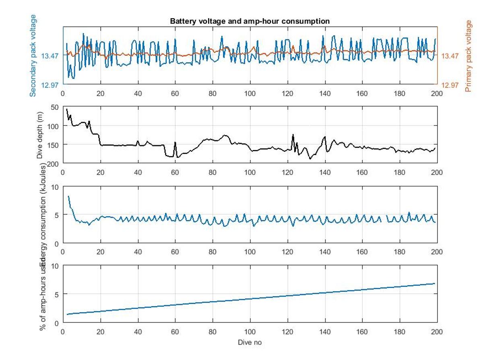483x362 pixels.
Task: Click x-axis tick 140 under the dive depth plot
Action: coord(325,172)
